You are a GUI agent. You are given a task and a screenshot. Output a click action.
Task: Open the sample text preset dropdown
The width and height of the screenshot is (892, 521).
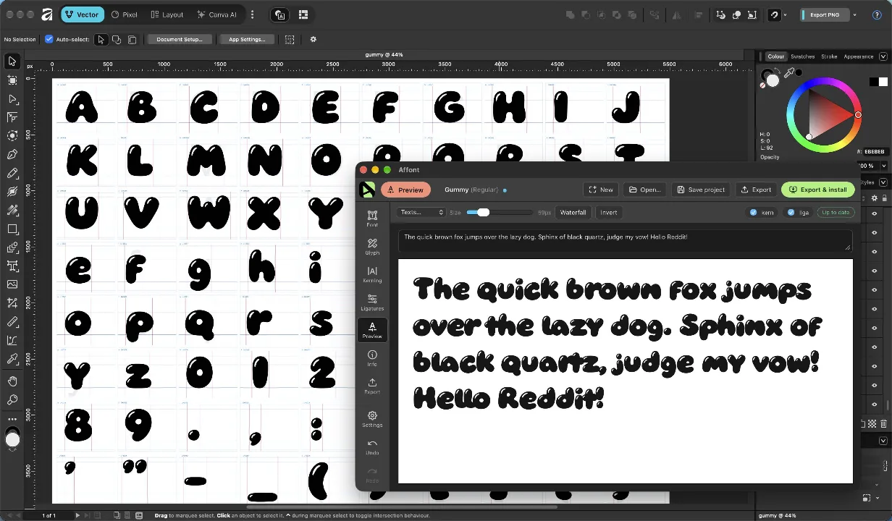[x=421, y=212]
